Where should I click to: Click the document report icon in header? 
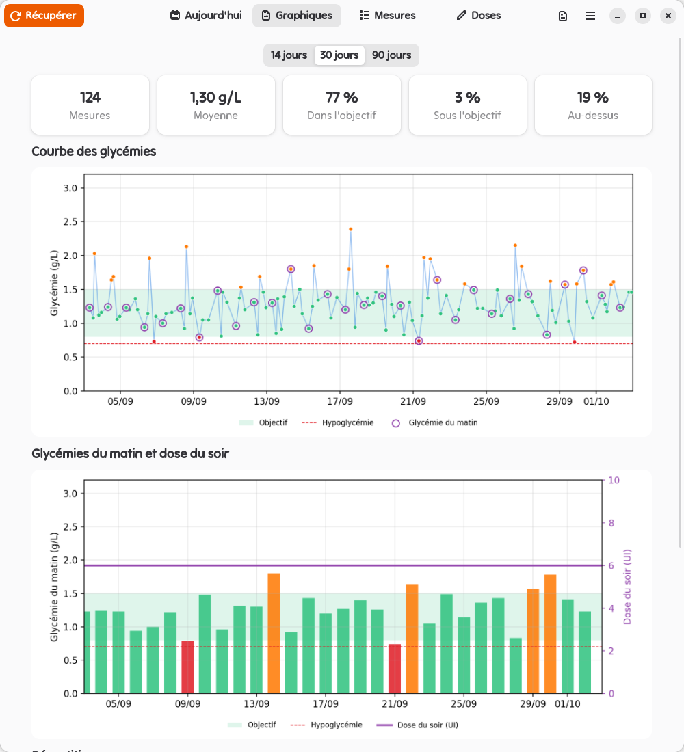pos(563,16)
